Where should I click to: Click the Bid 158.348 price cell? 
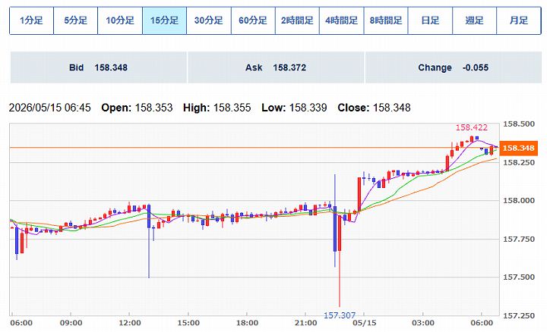[x=98, y=67]
